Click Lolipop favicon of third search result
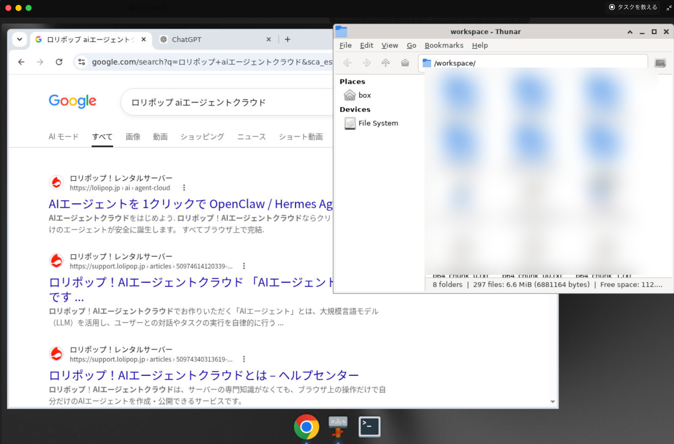The image size is (674, 444). (56, 354)
